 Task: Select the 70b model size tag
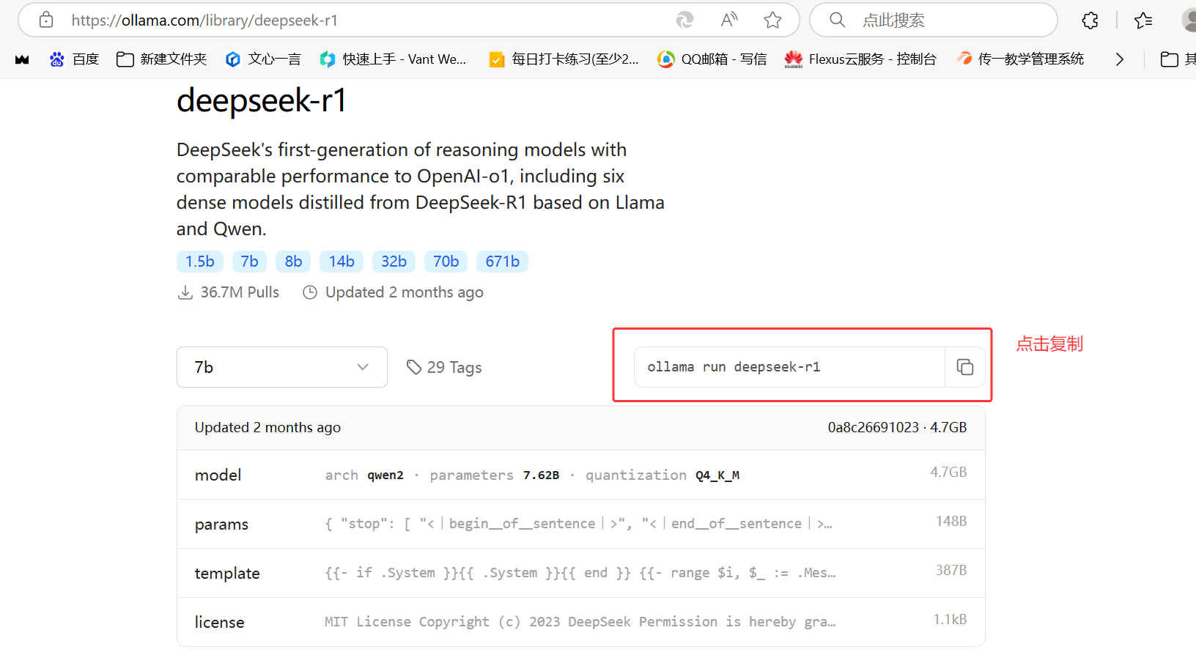(446, 262)
